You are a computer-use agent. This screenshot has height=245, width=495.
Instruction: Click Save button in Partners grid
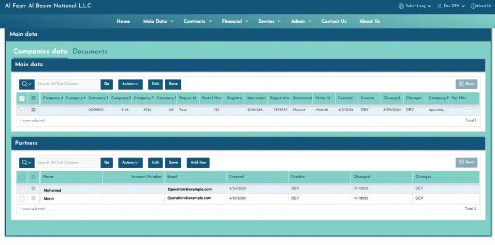173,162
